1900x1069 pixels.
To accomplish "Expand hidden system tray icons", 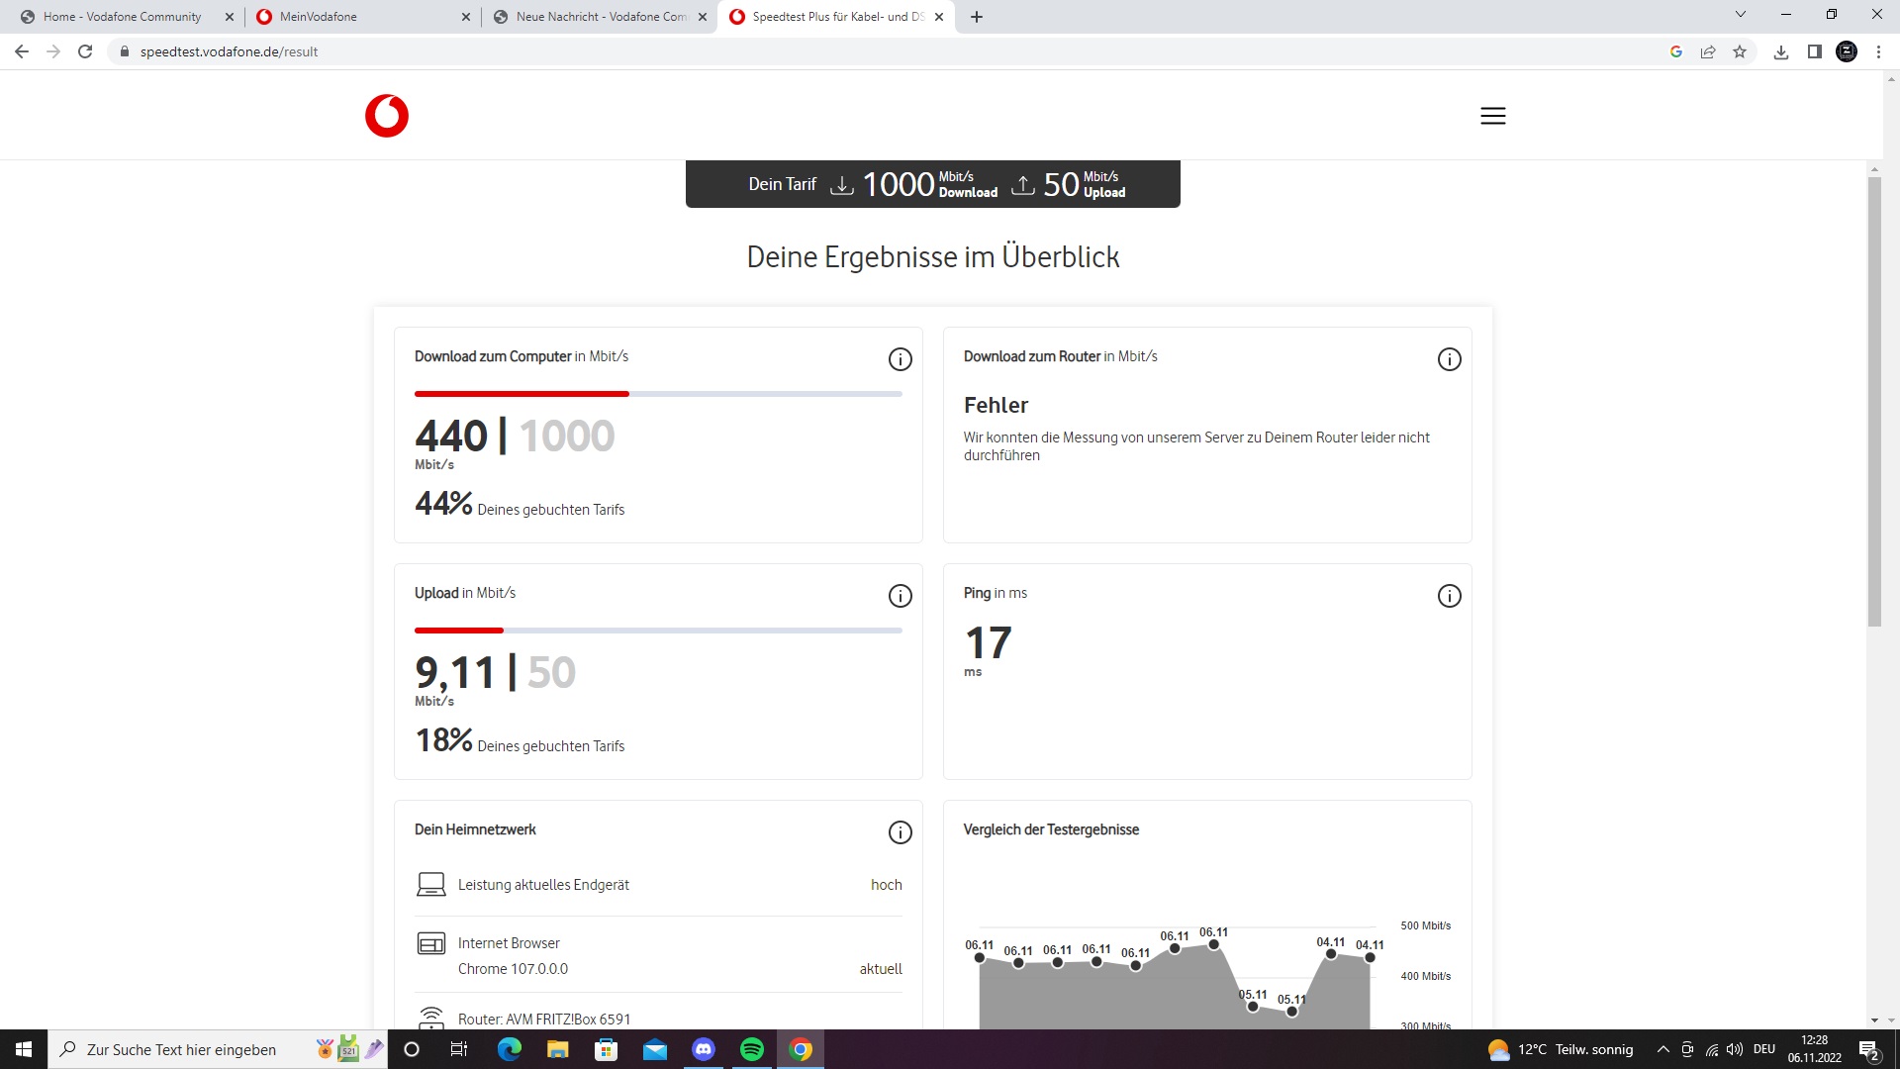I will [1662, 1049].
